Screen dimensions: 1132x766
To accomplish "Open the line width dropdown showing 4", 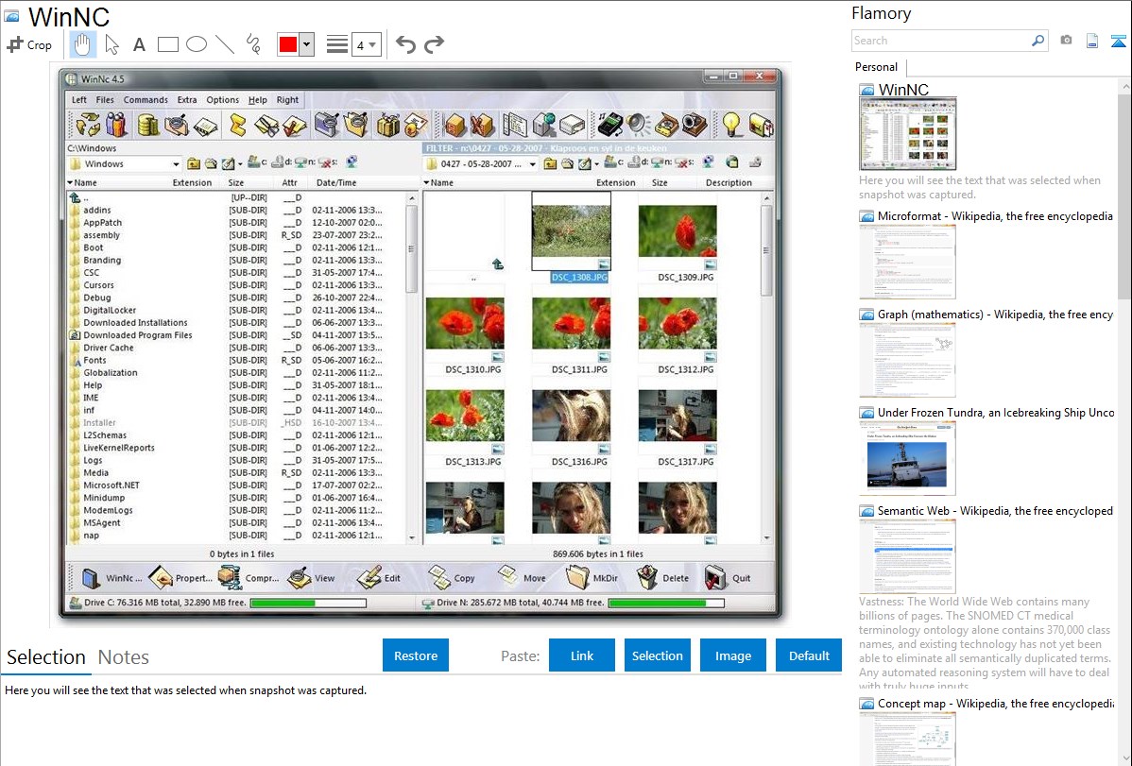I will [366, 45].
